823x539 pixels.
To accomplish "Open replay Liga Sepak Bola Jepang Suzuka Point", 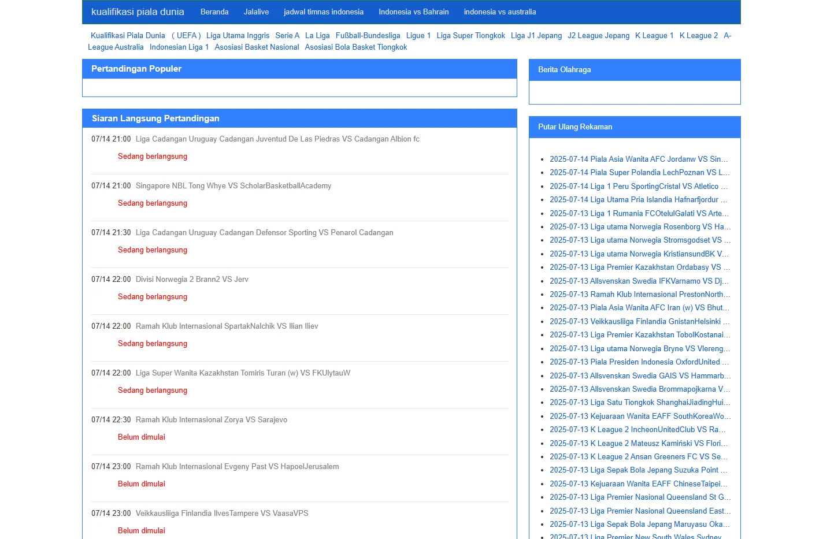I will [639, 470].
